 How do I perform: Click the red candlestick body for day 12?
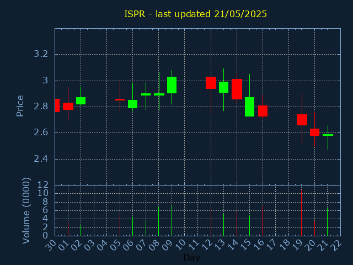pyautogui.click(x=211, y=83)
